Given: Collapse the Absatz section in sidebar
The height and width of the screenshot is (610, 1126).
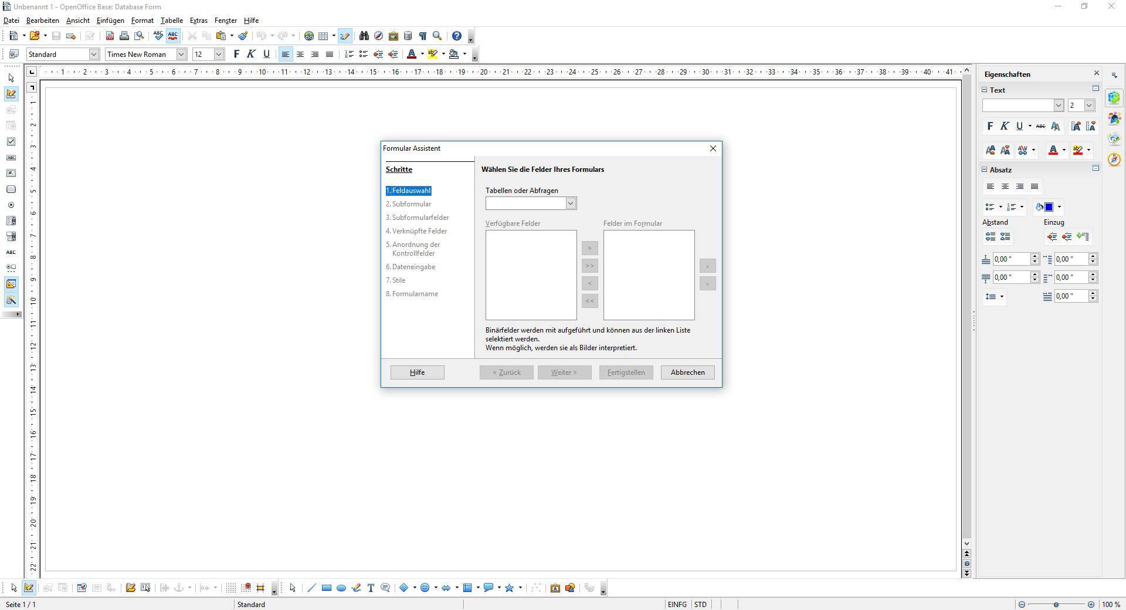Looking at the screenshot, I should coord(985,170).
